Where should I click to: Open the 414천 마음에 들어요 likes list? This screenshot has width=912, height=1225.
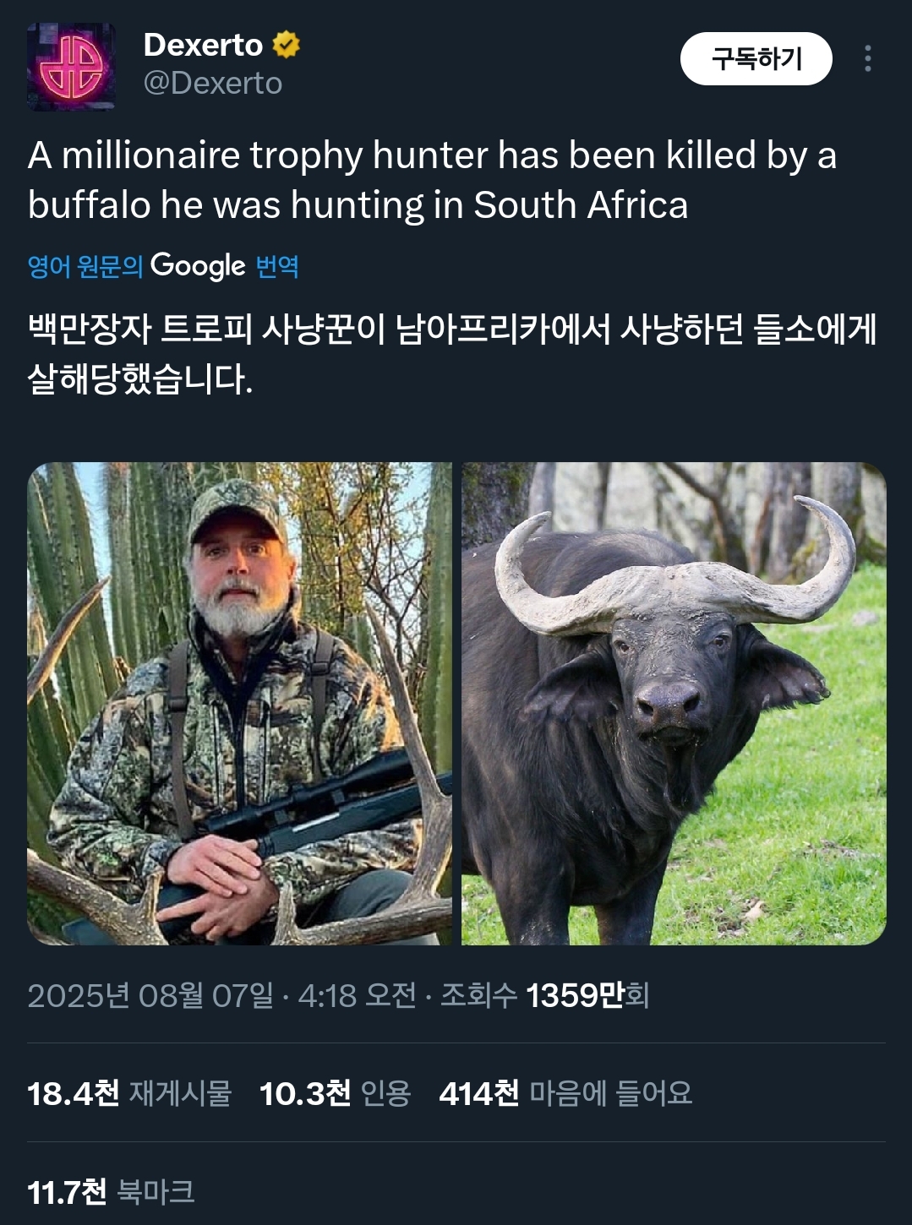(565, 1093)
